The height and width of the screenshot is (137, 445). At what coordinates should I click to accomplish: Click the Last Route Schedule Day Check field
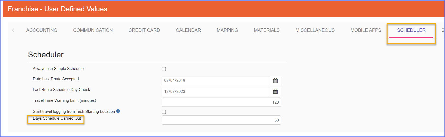point(216,92)
